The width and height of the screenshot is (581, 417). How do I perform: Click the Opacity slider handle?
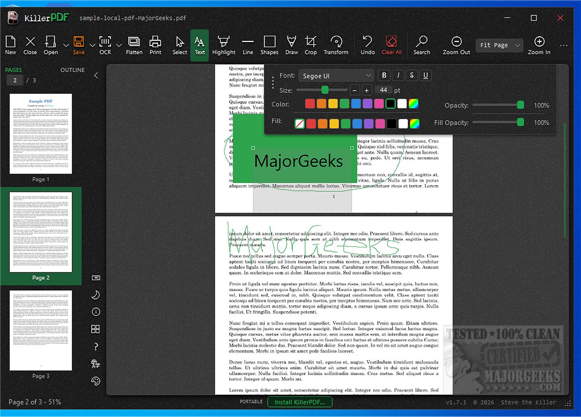coord(520,105)
